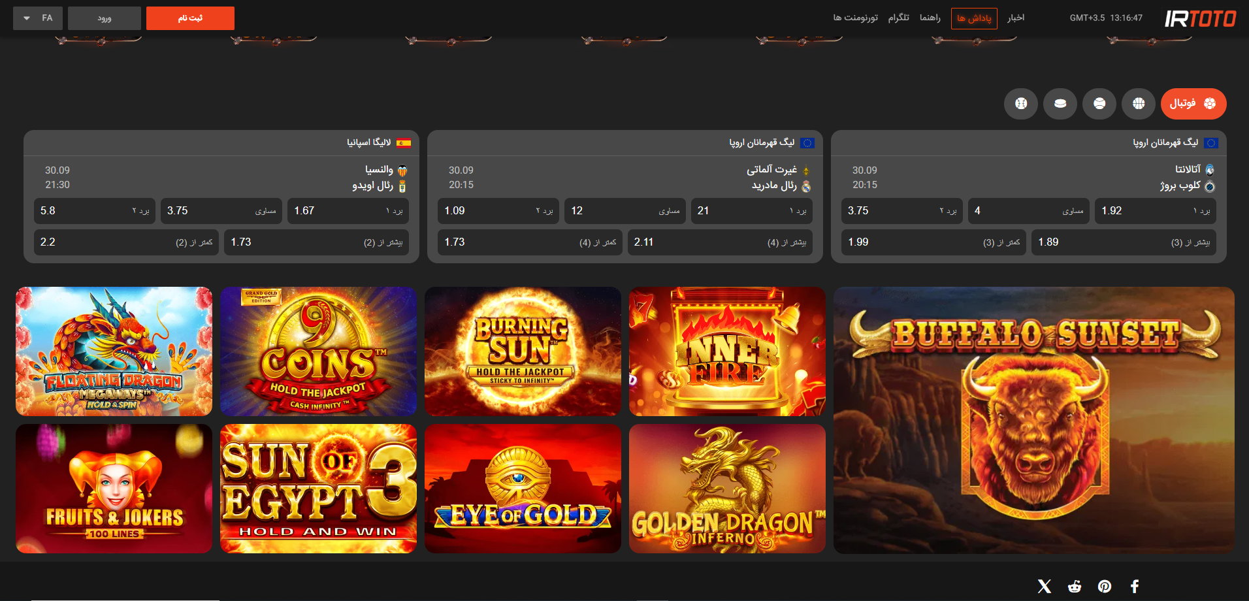
Task: Pick the draw odds 12 for Kairat match
Action: (x=624, y=211)
